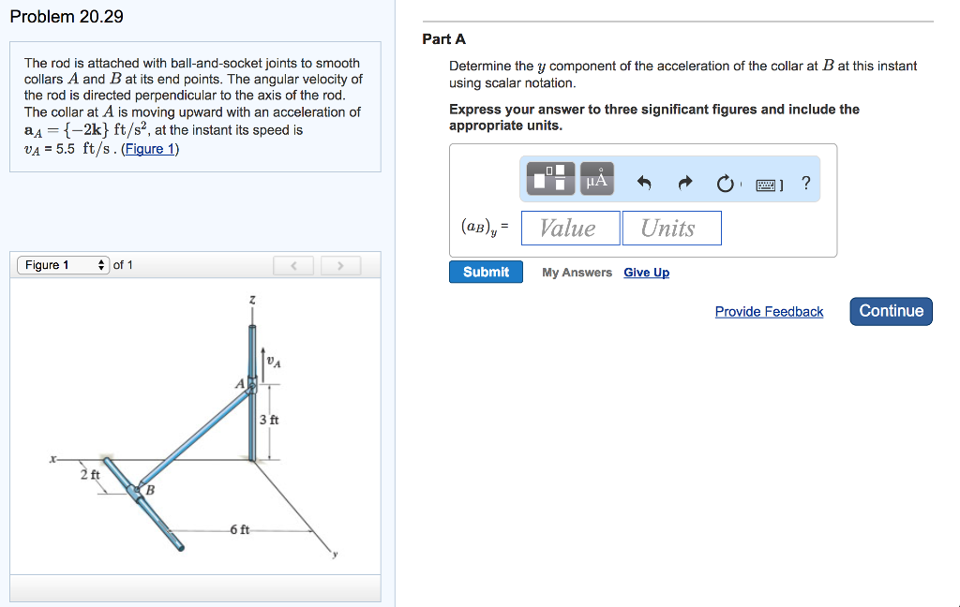Open the templates fraction/exponent tool
Viewport: 960px width, 607px height.
549,178
